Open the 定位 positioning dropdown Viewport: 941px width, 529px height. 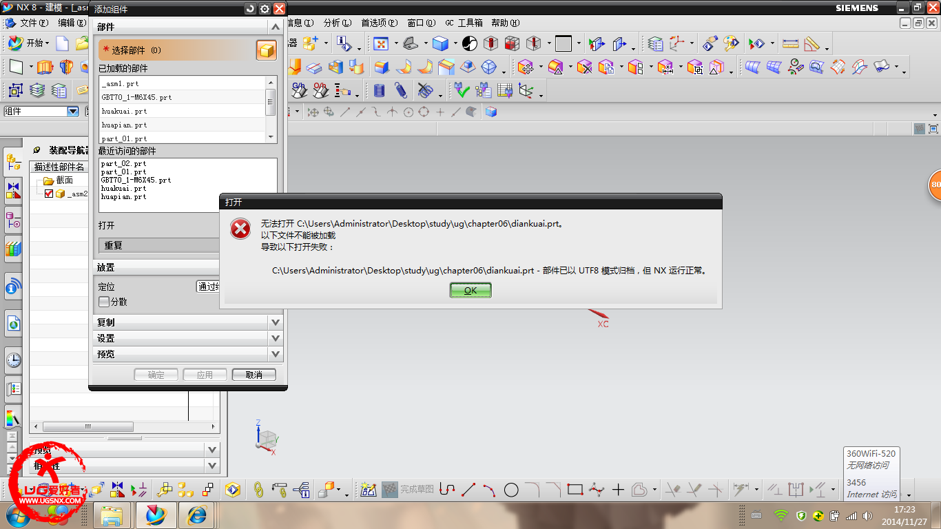click(x=208, y=287)
